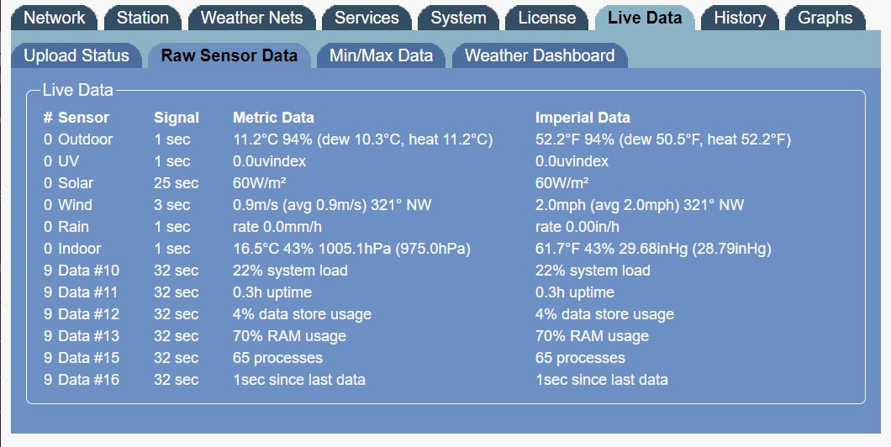Image resolution: width=891 pixels, height=447 pixels.
Task: Click the imperial outdoor value 52.2°F 94%
Action: (662, 139)
